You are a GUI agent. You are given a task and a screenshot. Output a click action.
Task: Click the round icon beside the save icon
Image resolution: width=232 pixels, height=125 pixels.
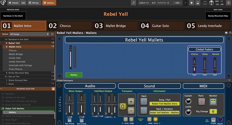click(x=230, y=33)
